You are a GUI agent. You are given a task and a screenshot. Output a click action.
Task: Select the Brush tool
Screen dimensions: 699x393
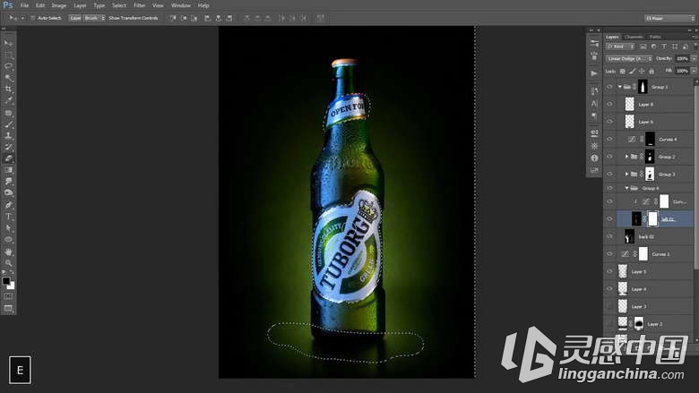pyautogui.click(x=8, y=124)
